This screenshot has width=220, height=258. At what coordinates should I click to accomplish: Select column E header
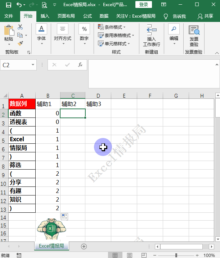click(124, 96)
